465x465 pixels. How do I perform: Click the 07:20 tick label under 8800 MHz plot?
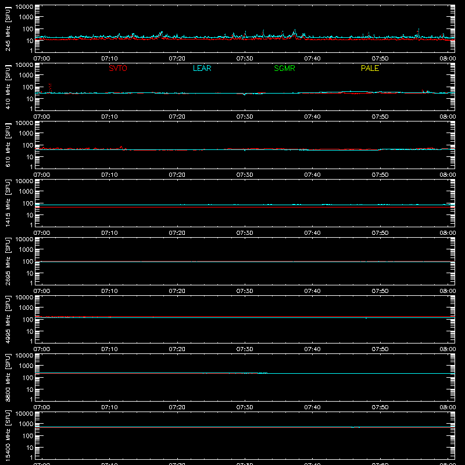[x=177, y=407]
